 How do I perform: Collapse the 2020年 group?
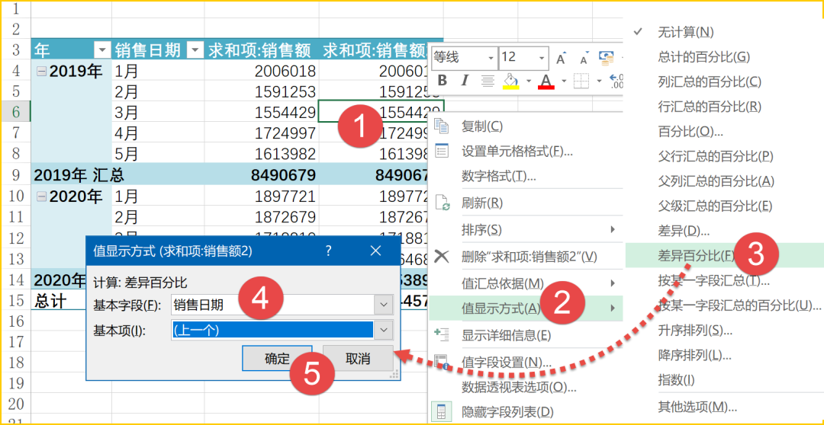[41, 198]
